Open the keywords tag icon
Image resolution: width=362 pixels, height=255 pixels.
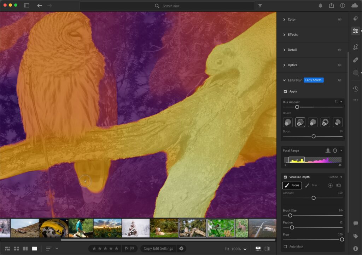click(x=356, y=236)
